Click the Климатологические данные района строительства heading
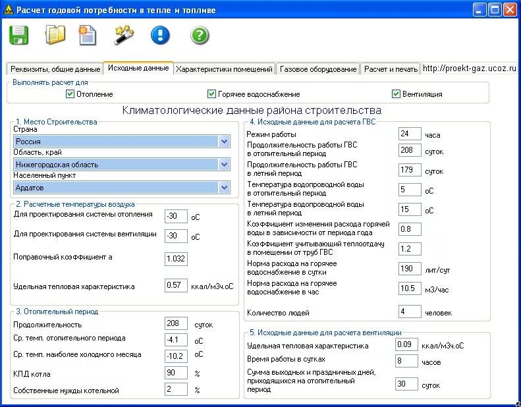The width and height of the screenshot is (521, 407). click(x=252, y=110)
